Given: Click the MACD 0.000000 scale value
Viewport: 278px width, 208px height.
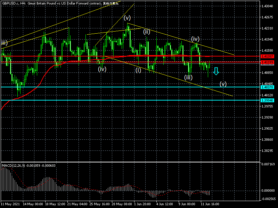Looking at the screenshot, I should pyautogui.click(x=268, y=191).
